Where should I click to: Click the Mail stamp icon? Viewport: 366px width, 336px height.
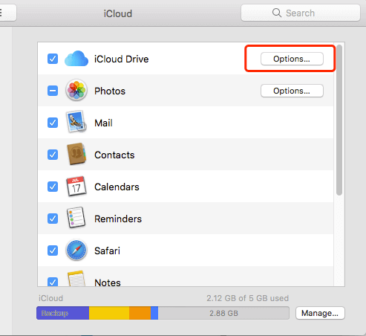tap(76, 122)
